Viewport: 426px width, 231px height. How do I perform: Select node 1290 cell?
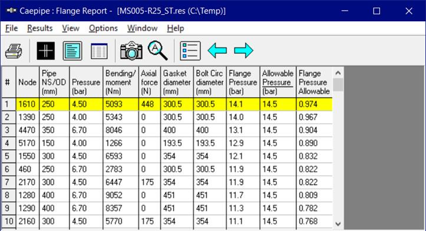coord(28,209)
